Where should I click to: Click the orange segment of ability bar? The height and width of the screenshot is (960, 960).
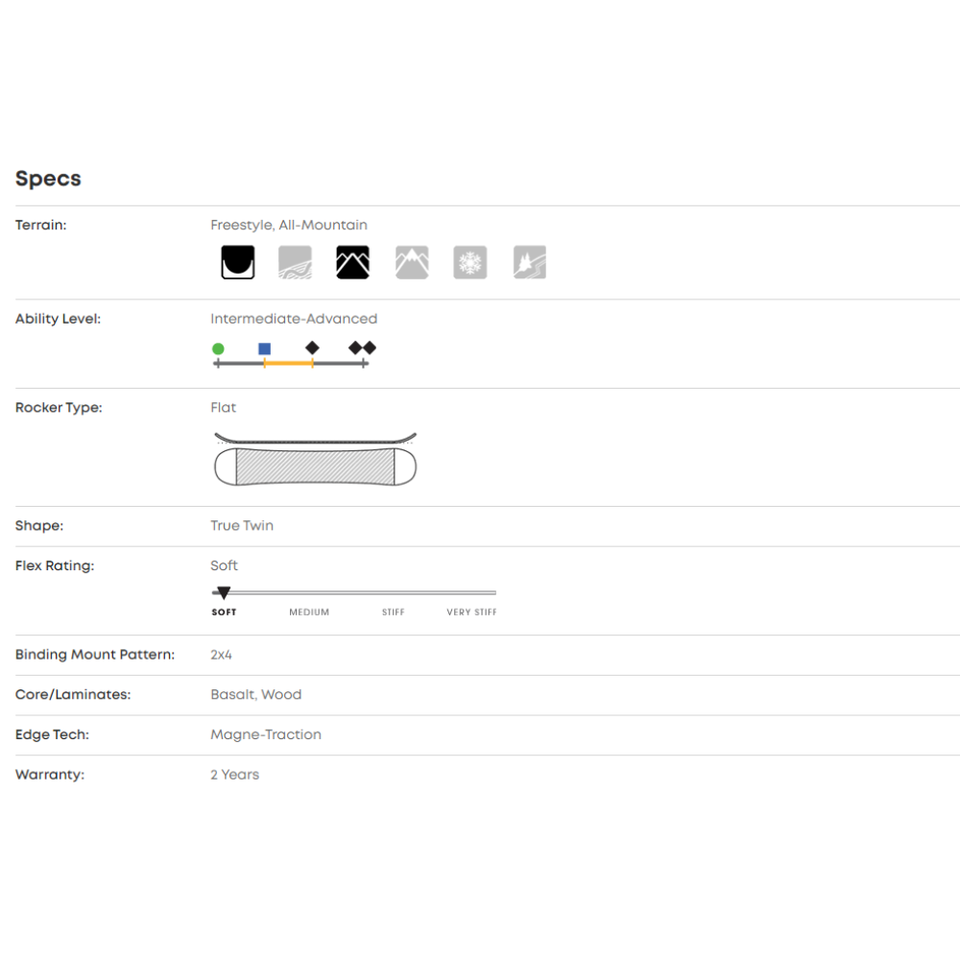tap(288, 364)
